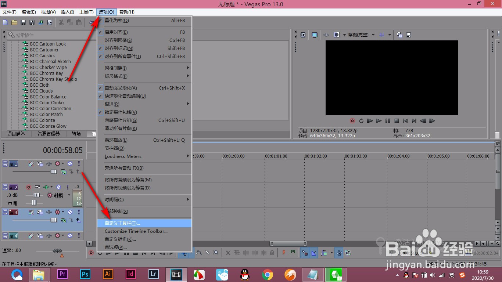Viewport: 502px width, 282px height.
Task: Click the Envelope edit tool icon
Action: tap(199, 253)
